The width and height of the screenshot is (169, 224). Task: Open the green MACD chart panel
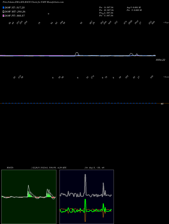[x=29, y=197]
